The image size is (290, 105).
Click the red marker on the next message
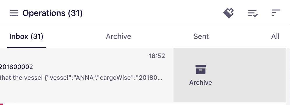pyautogui.click(x=1, y=104)
